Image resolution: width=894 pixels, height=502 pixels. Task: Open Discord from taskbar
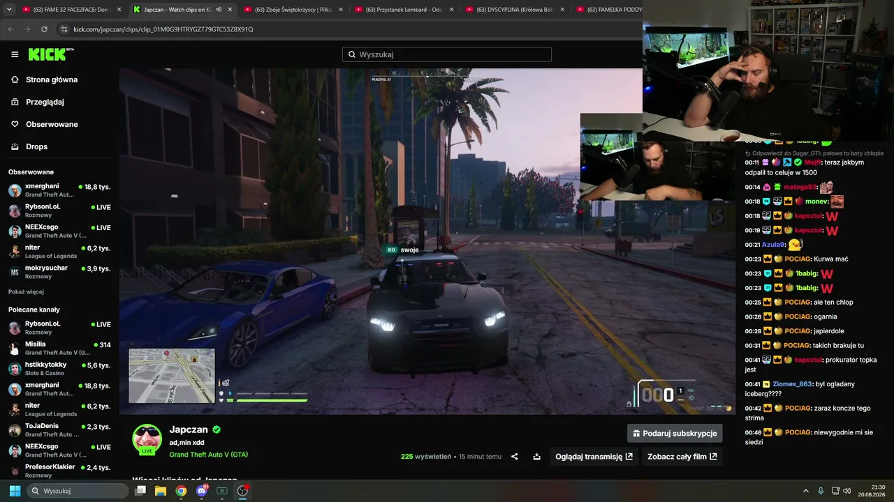(x=202, y=491)
